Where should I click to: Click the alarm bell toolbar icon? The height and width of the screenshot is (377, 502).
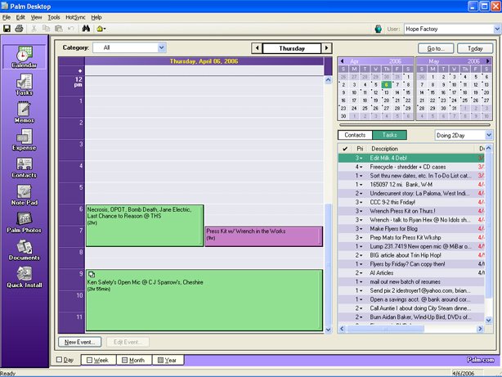coord(100,29)
